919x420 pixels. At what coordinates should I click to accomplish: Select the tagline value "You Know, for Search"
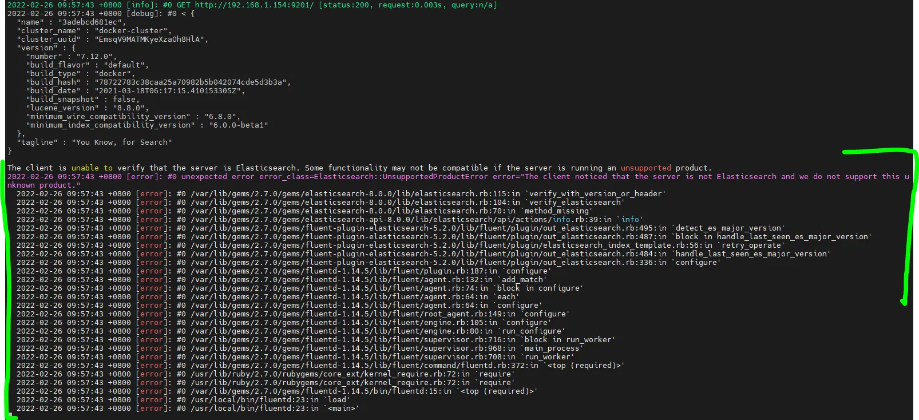coord(121,142)
